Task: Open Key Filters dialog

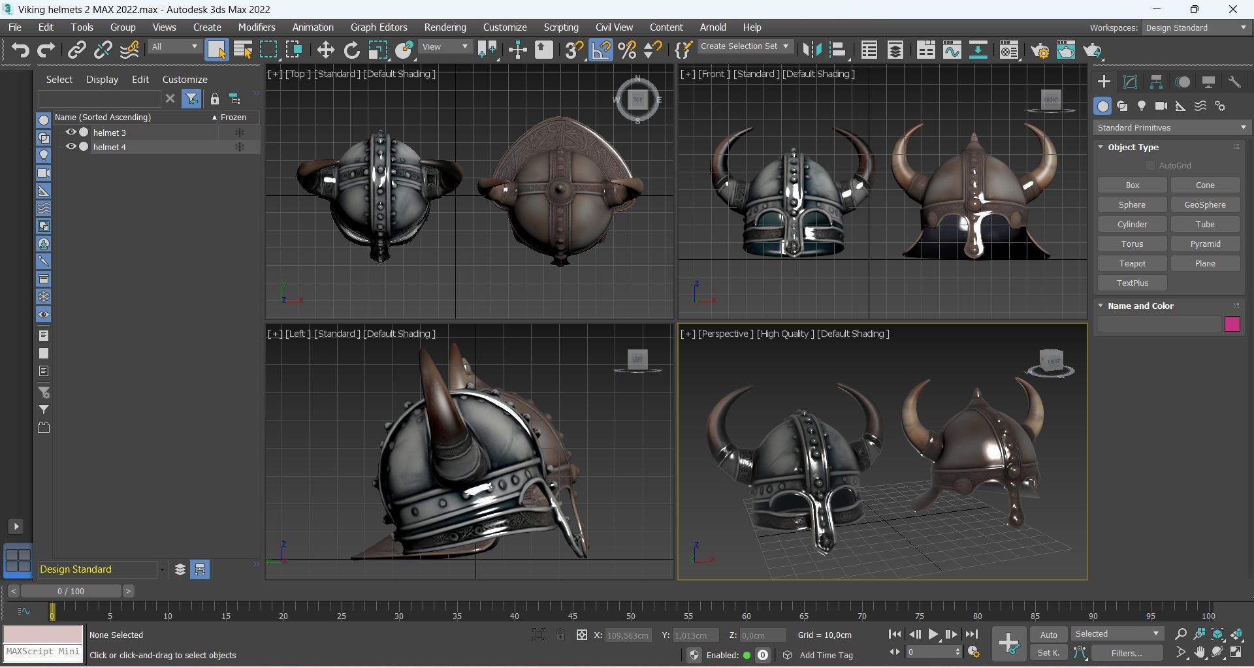Action: tap(1127, 653)
